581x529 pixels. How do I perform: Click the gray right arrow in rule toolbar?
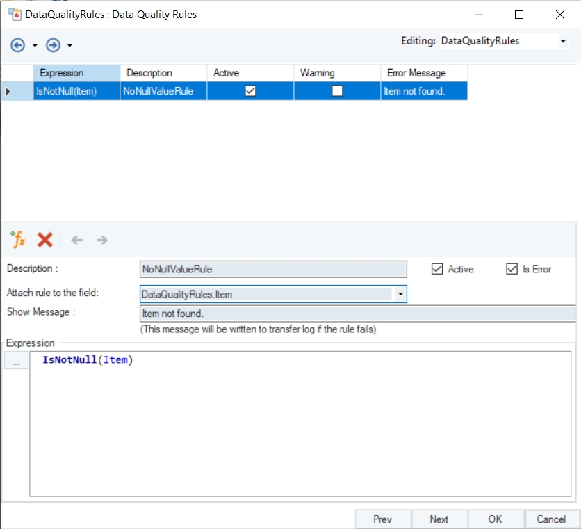[x=102, y=240]
